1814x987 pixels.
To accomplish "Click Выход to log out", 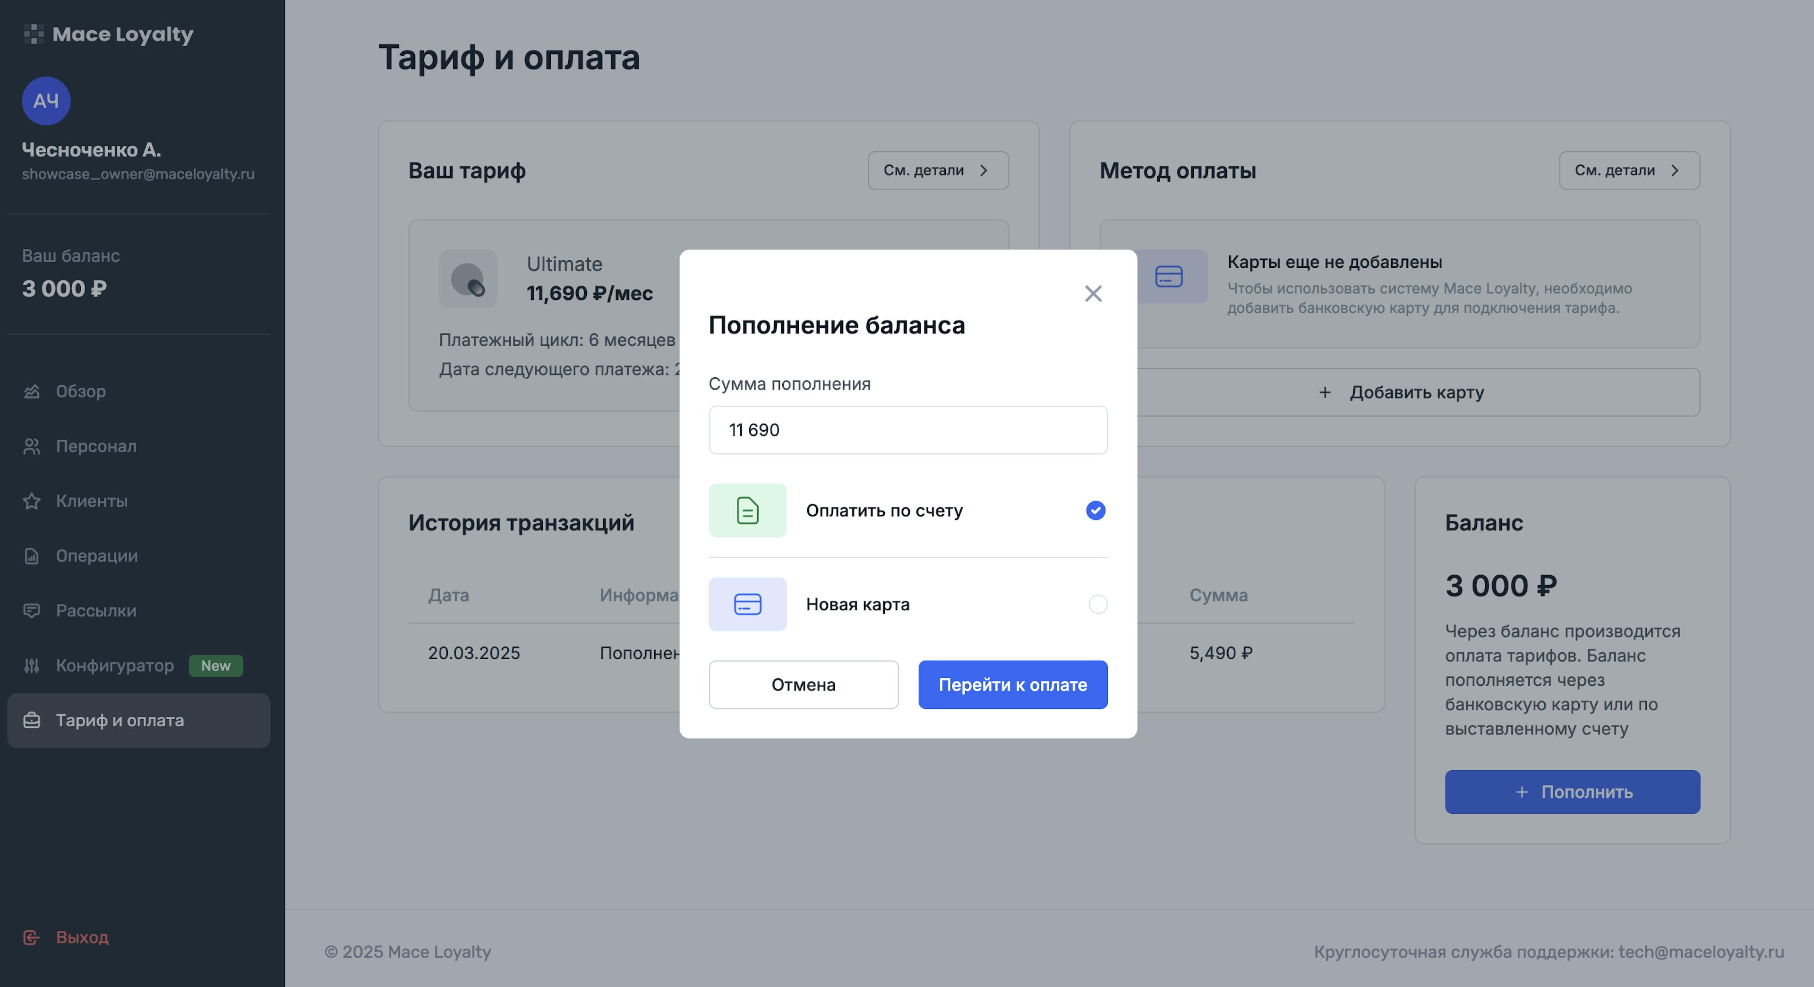I will (x=82, y=938).
